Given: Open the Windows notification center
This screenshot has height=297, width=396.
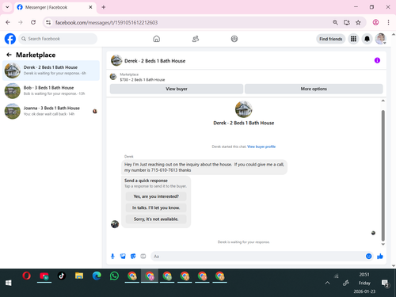Looking at the screenshot, I should click(386, 284).
